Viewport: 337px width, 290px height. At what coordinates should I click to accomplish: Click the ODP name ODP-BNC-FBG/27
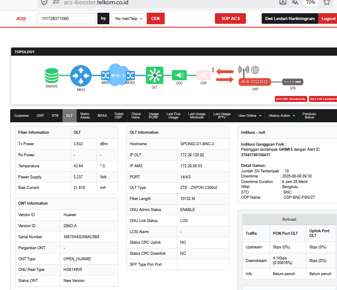299,197
